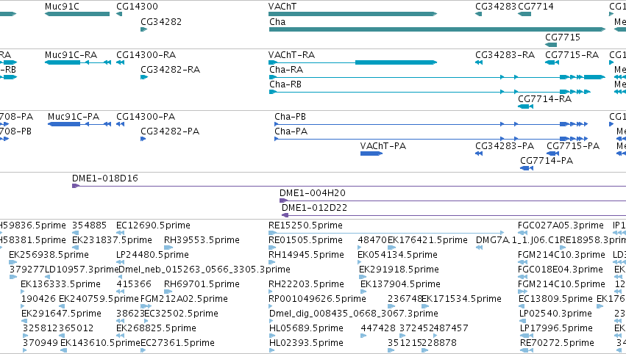Image resolution: width=626 pixels, height=354 pixels.
Task: Select the Cha-PA protein label
Action: [291, 131]
